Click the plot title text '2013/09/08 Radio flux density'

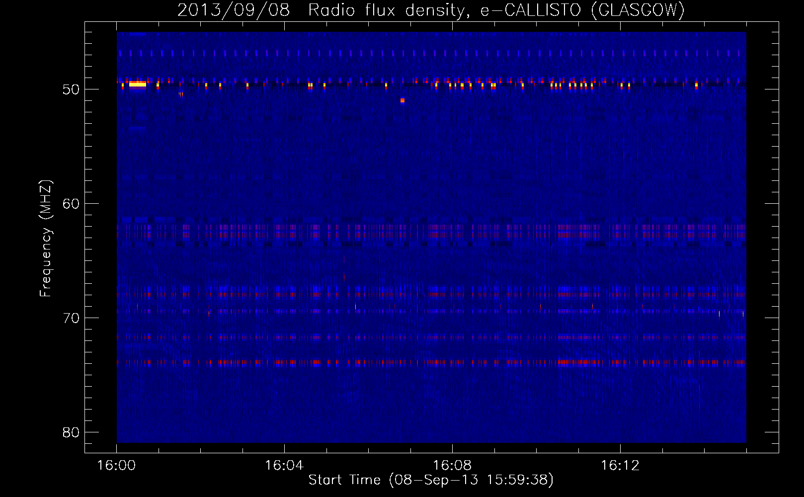tap(322, 10)
